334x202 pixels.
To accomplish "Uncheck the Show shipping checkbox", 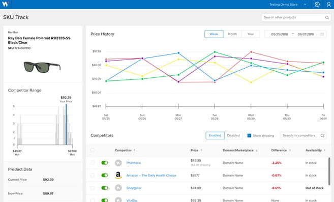I will (x=249, y=135).
